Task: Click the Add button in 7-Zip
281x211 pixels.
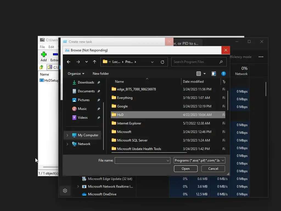Action: point(44,57)
